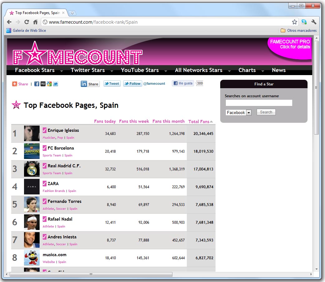The image size is (325, 282).
Task: Follow @famecount on Twitter
Action: [x=133, y=84]
